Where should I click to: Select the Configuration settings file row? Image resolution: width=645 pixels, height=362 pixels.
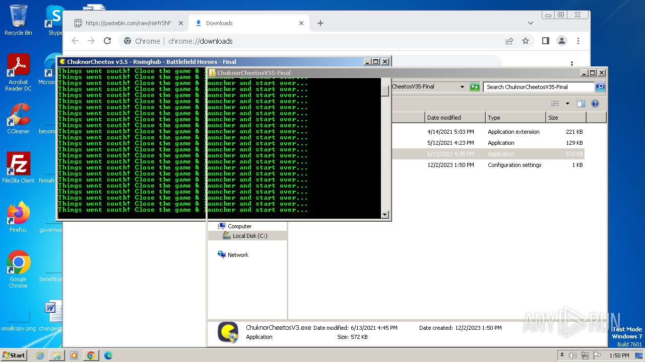488,165
